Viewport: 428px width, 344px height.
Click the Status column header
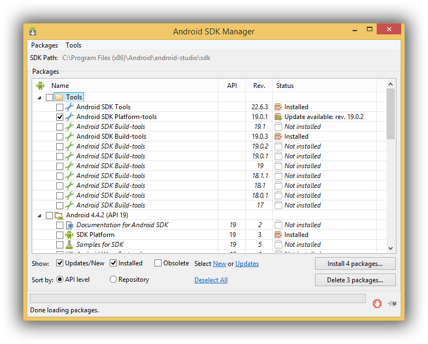[325, 86]
